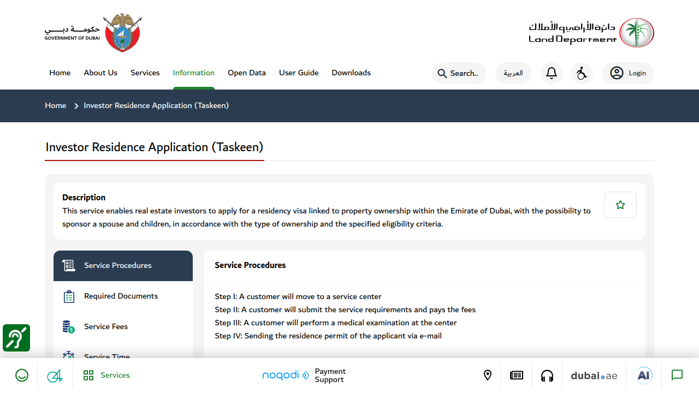
Task: Click the headphones support icon
Action: (x=547, y=376)
